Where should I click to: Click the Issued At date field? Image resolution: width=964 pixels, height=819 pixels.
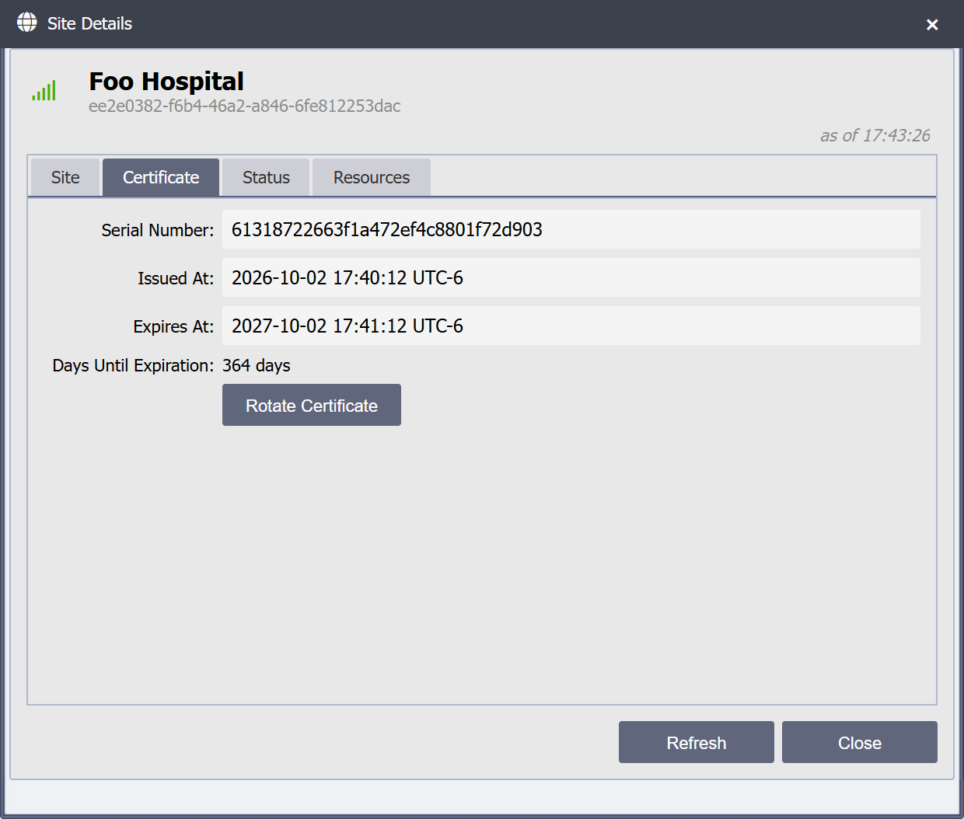tap(571, 277)
